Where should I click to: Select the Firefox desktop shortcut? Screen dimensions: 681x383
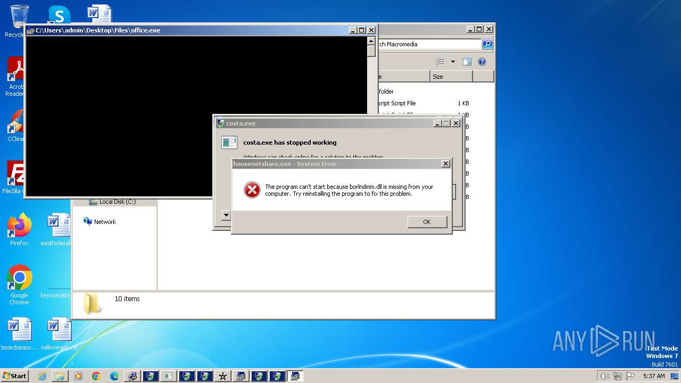(x=19, y=229)
